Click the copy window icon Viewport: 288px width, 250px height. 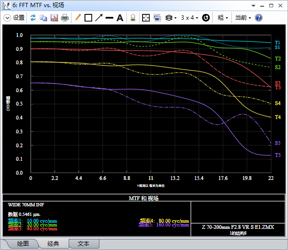43,18
